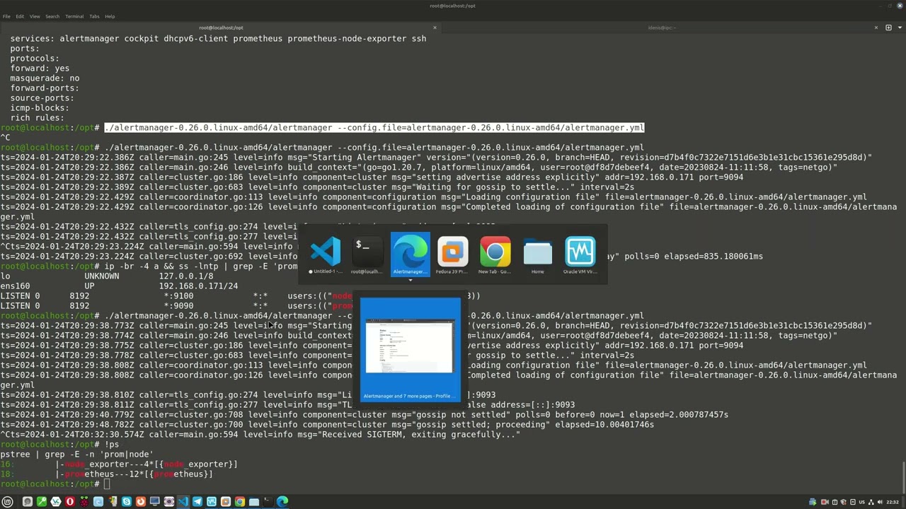This screenshot has height=509, width=906.
Task: Launch Opera from the panel
Action: (x=69, y=502)
